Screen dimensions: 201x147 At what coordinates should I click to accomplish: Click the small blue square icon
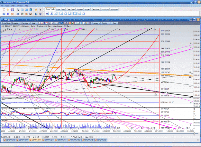point(8,14)
